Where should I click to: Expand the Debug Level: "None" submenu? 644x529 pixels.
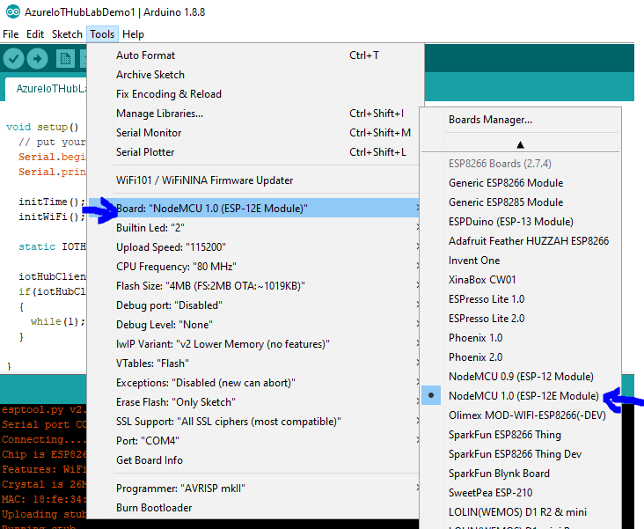click(x=255, y=324)
